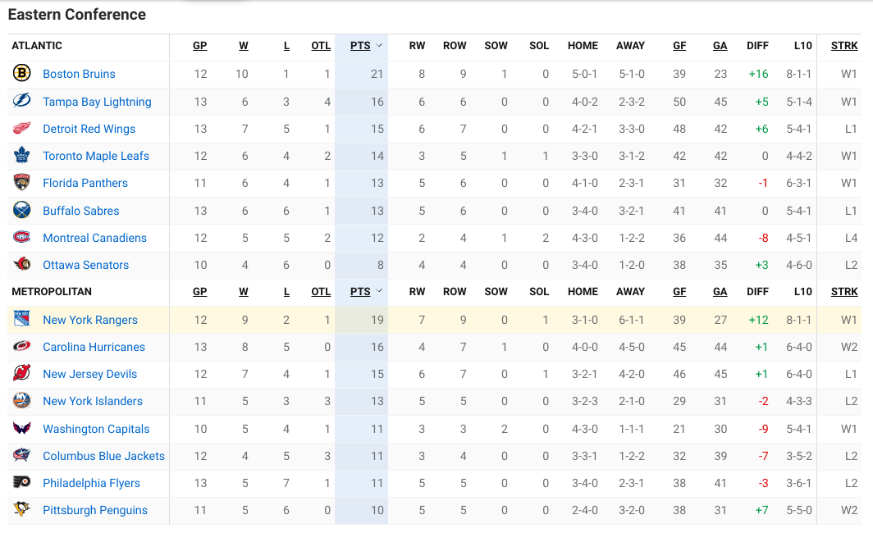Sort Metropolitan table by STRK header

[x=844, y=292]
